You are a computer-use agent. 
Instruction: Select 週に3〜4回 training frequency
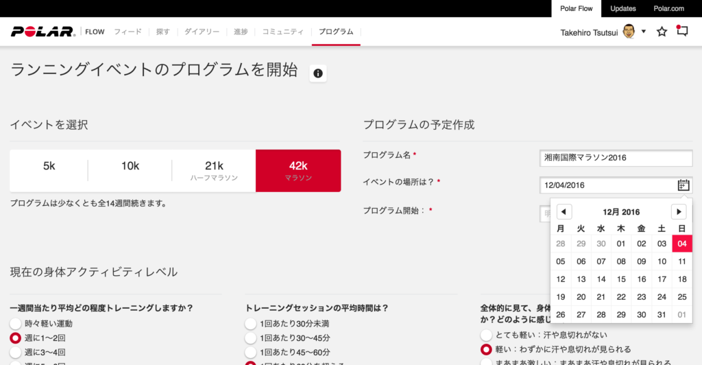(16, 352)
